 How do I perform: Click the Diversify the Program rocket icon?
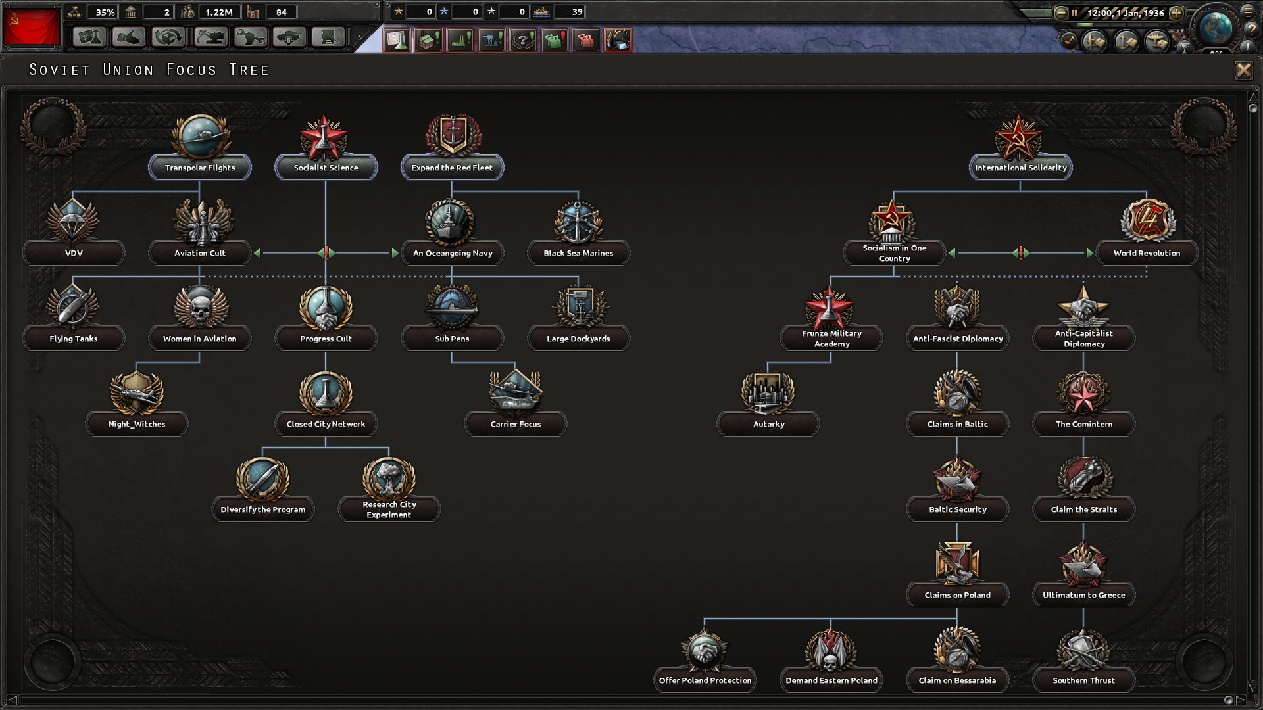tap(263, 477)
